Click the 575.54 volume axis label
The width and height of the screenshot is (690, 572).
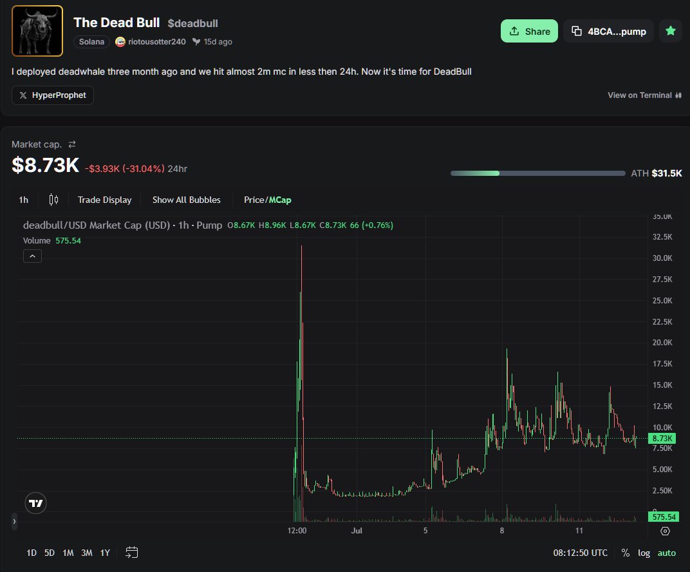(664, 517)
